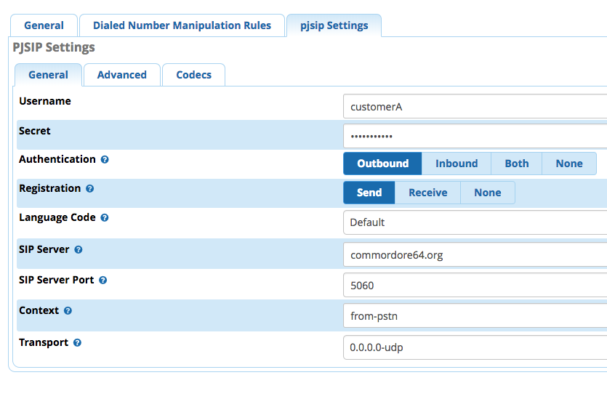Click help icon beside SIP Server Port
Screen dimensions: 607x399
click(x=103, y=281)
